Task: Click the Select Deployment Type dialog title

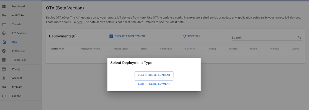Action: [x=131, y=63]
